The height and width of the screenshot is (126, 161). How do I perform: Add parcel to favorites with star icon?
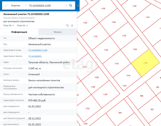(72, 26)
